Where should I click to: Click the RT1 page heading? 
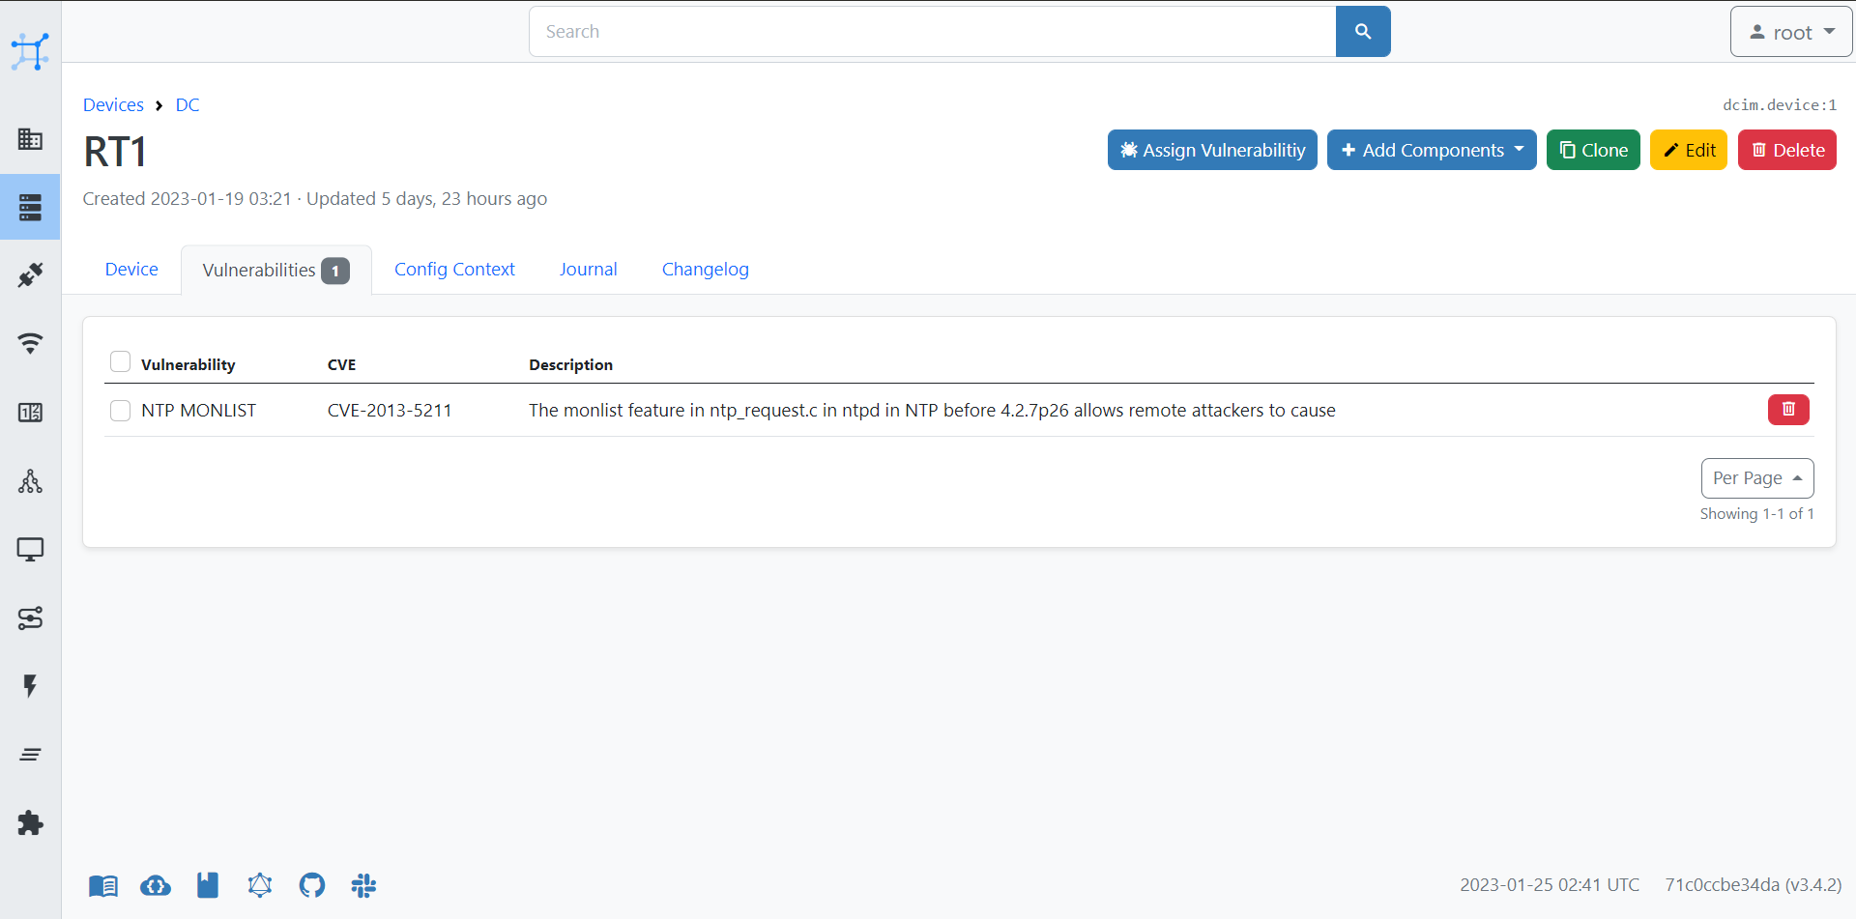point(115,152)
